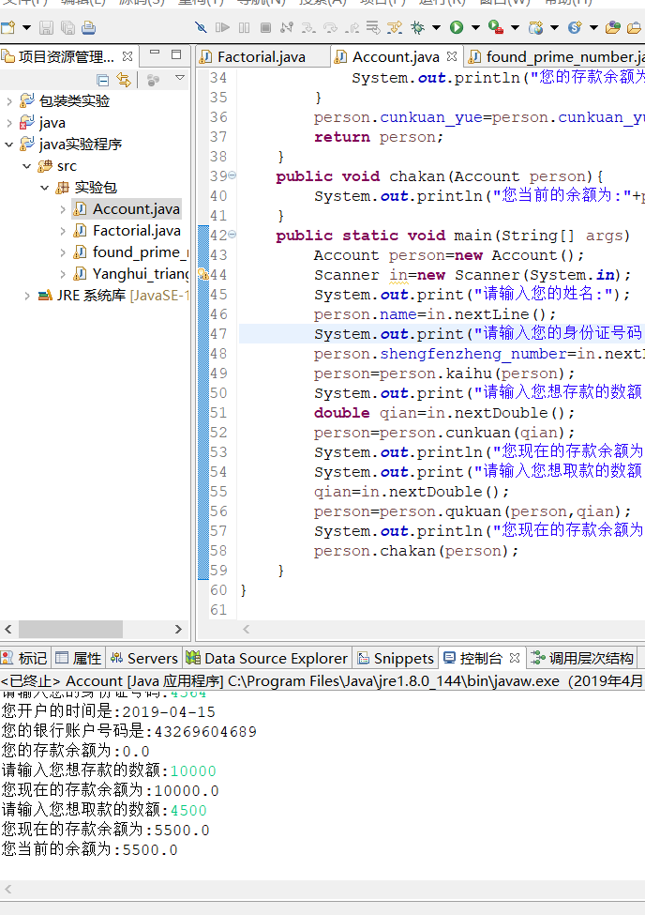645x915 pixels.
Task: Click the Suspend debug icon
Action: pos(245,27)
